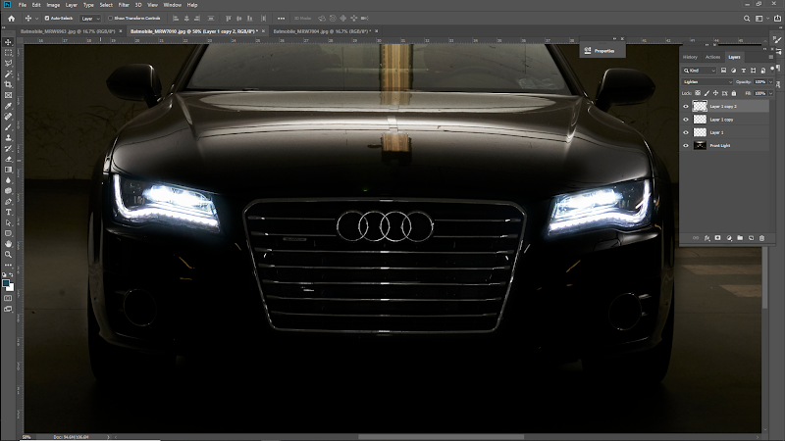
Task: Open the Image menu
Action: tap(53, 5)
